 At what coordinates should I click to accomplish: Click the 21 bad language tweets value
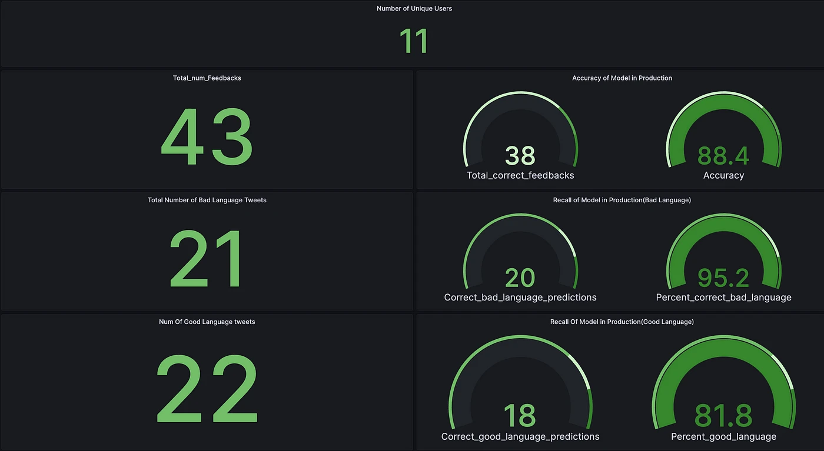(x=207, y=259)
